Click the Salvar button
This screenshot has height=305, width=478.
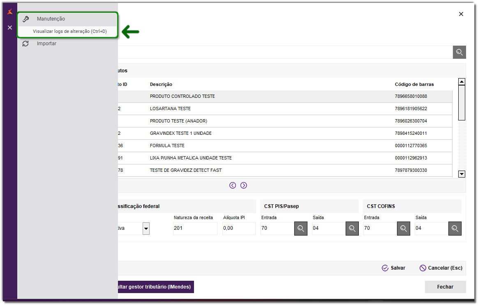(394, 268)
